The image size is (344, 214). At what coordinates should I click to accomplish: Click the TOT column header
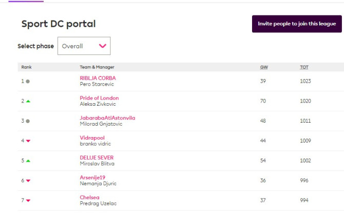(x=304, y=67)
